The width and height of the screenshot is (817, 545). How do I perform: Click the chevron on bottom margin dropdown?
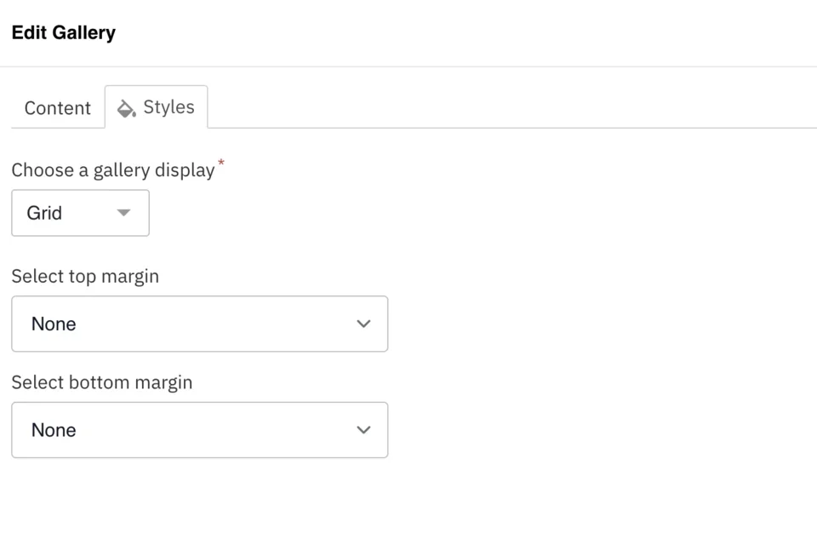click(363, 430)
